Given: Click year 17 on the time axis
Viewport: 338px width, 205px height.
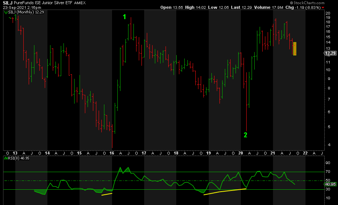Looking at the screenshot, I should (144, 153).
